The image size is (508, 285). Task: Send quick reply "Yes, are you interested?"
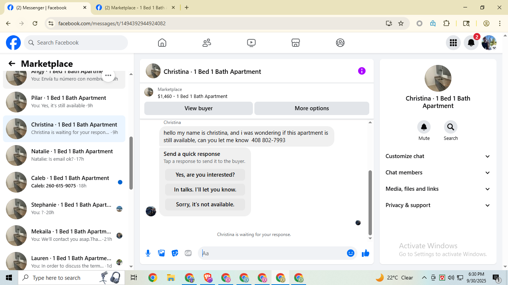pyautogui.click(x=205, y=175)
